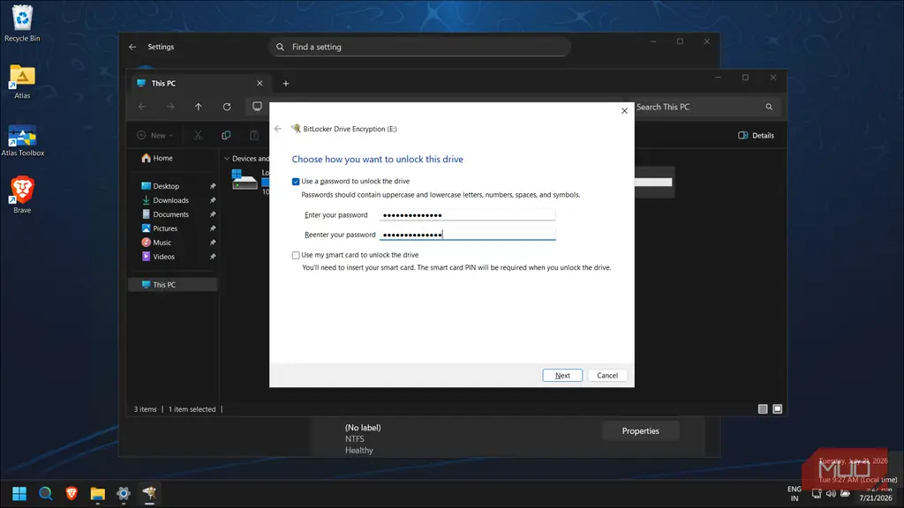This screenshot has width=904, height=508.
Task: Click the Copy icon in Explorer toolbar
Action: tap(226, 135)
